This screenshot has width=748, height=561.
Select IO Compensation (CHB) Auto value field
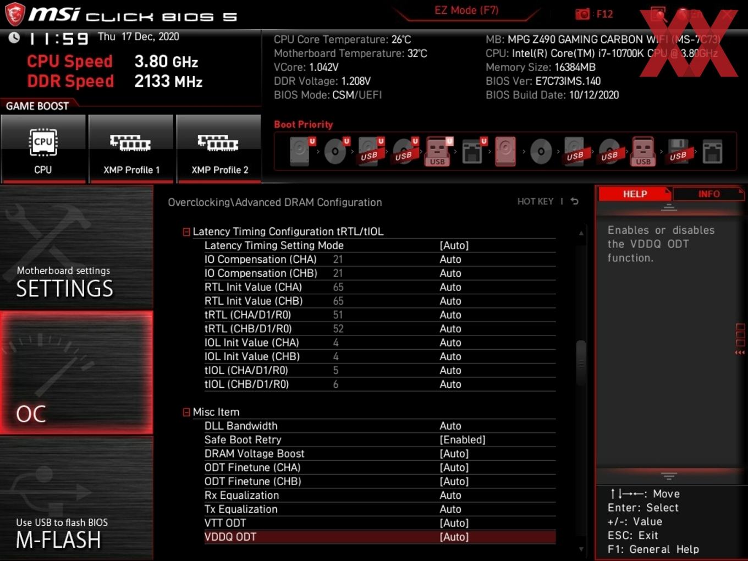click(x=450, y=273)
